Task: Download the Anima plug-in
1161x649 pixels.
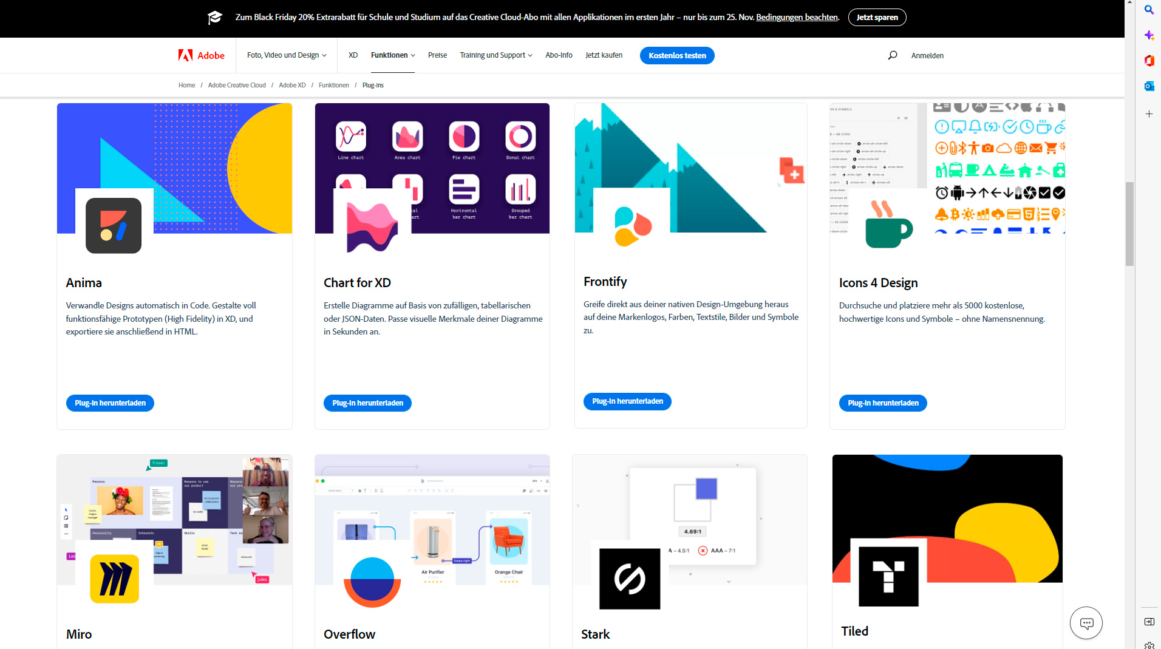Action: (x=110, y=403)
